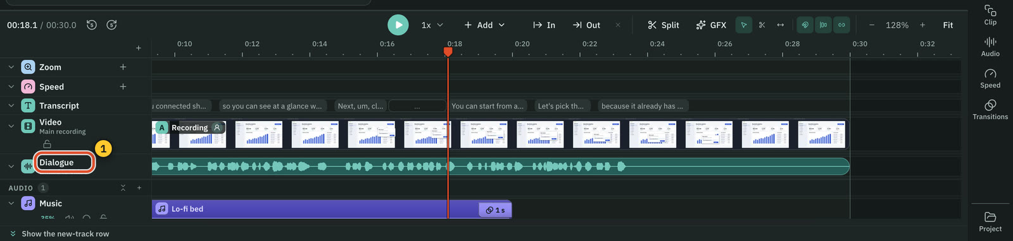Toggle clip linking
This screenshot has width=1013, height=241.
(841, 25)
